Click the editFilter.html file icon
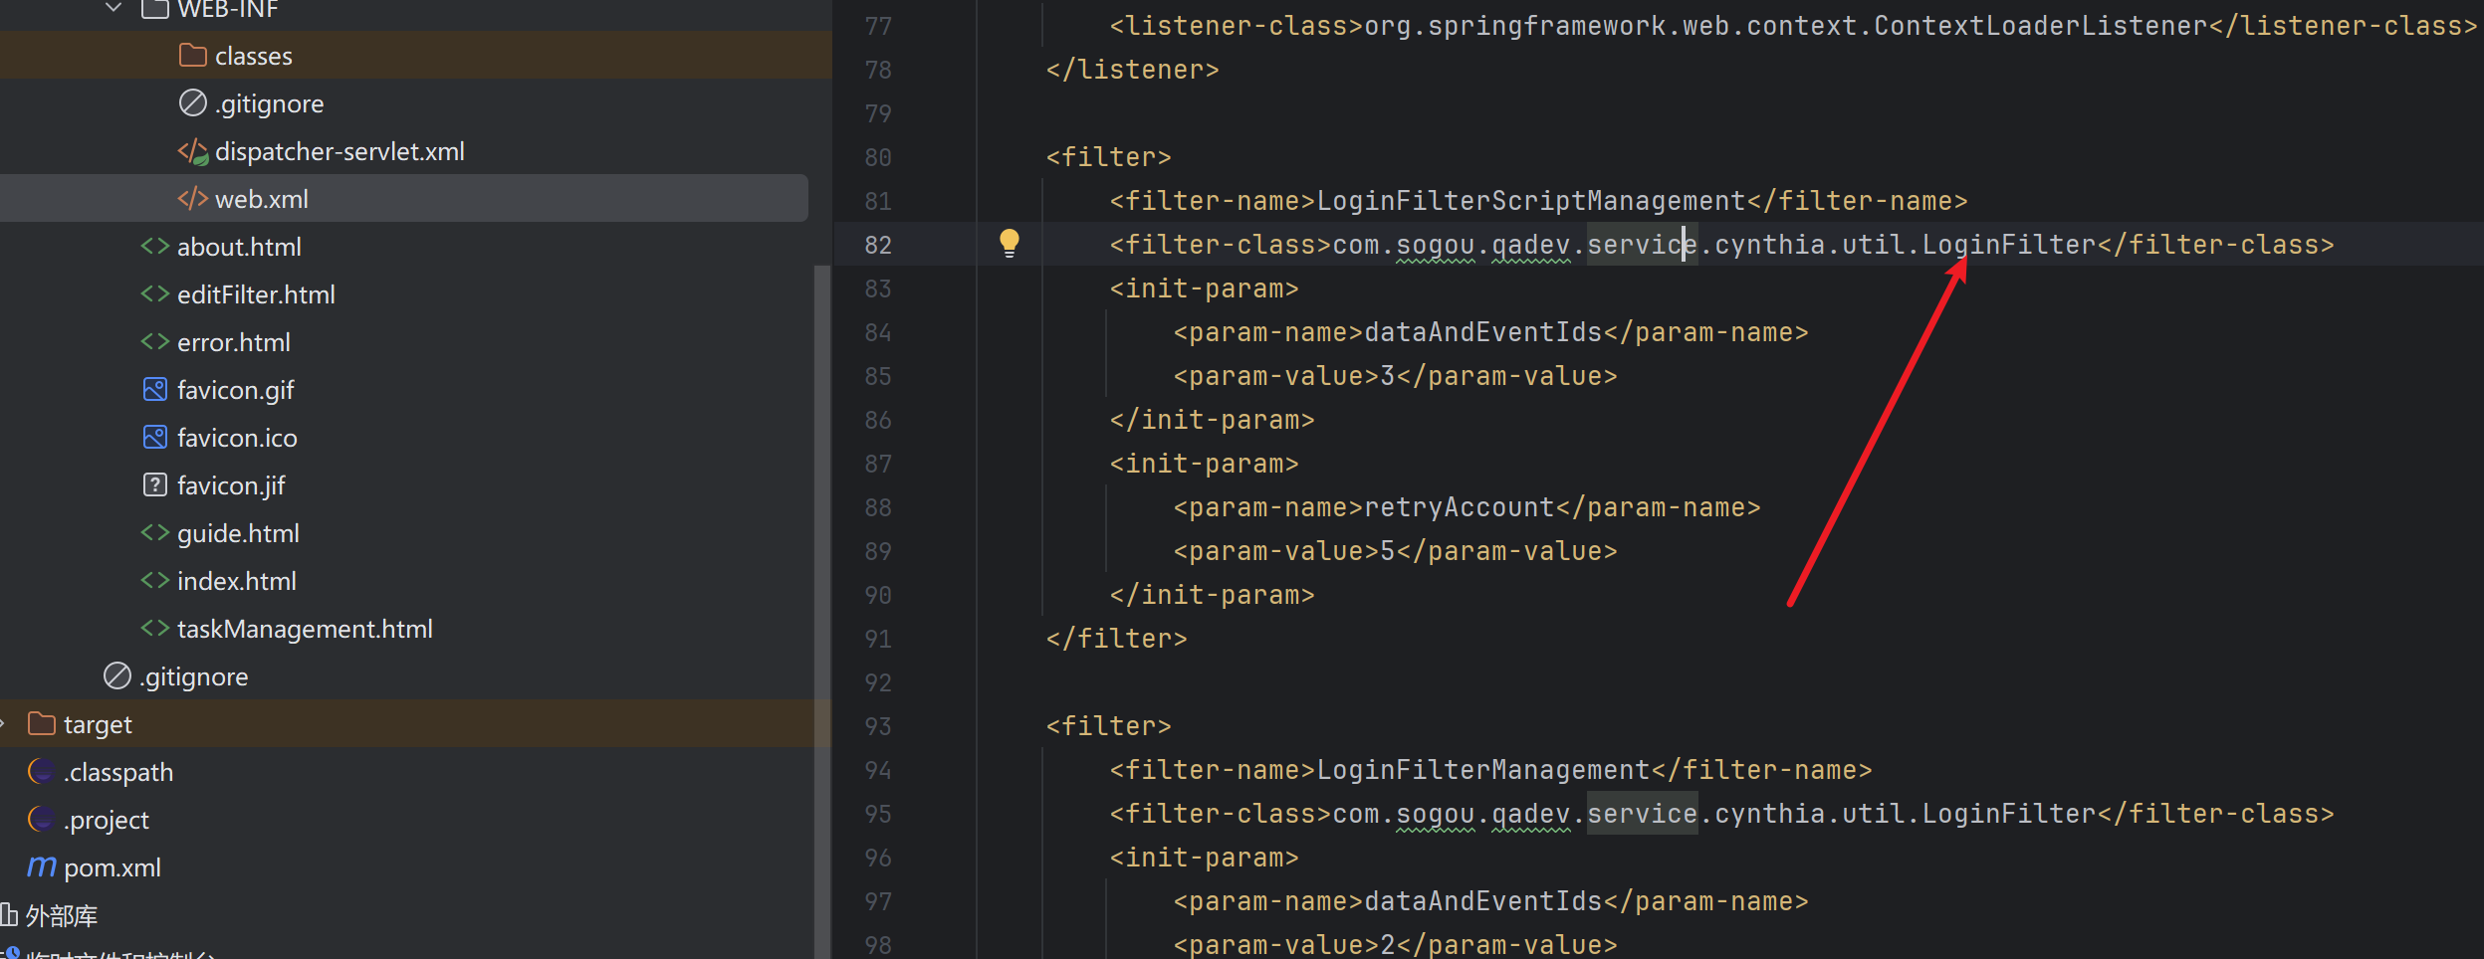This screenshot has height=959, width=2484. (x=154, y=293)
